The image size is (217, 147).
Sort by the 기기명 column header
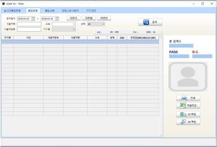click(7, 38)
